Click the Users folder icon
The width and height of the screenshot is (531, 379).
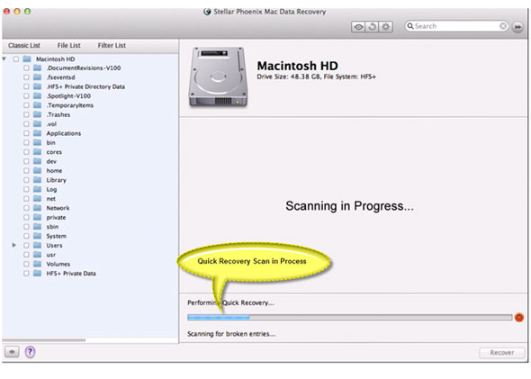(x=37, y=245)
